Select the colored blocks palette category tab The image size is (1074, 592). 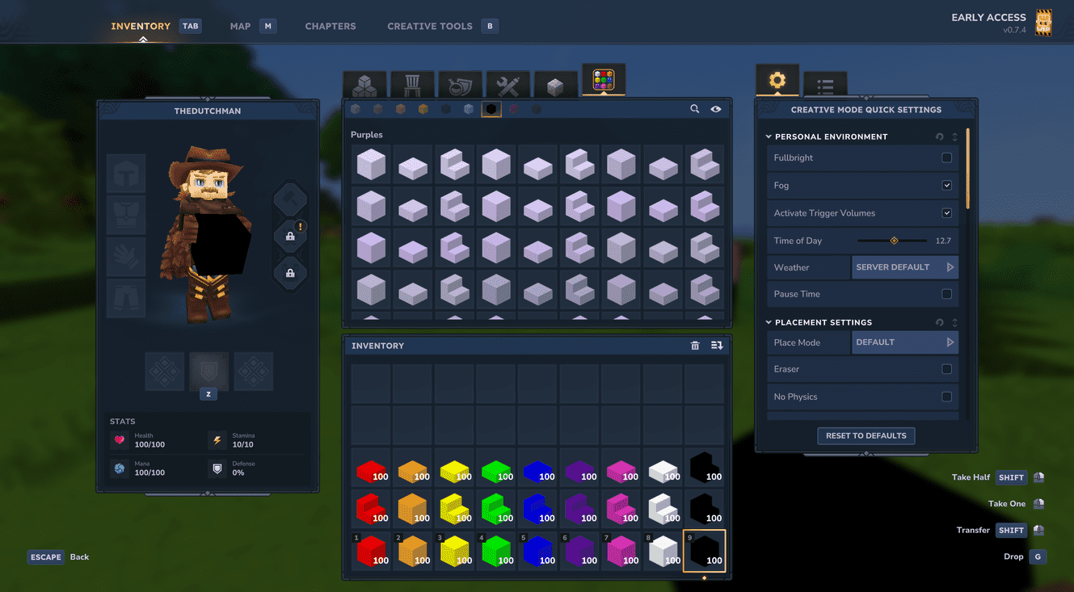604,80
